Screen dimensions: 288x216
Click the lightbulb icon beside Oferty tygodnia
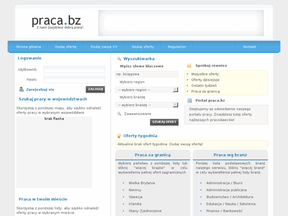point(119,136)
